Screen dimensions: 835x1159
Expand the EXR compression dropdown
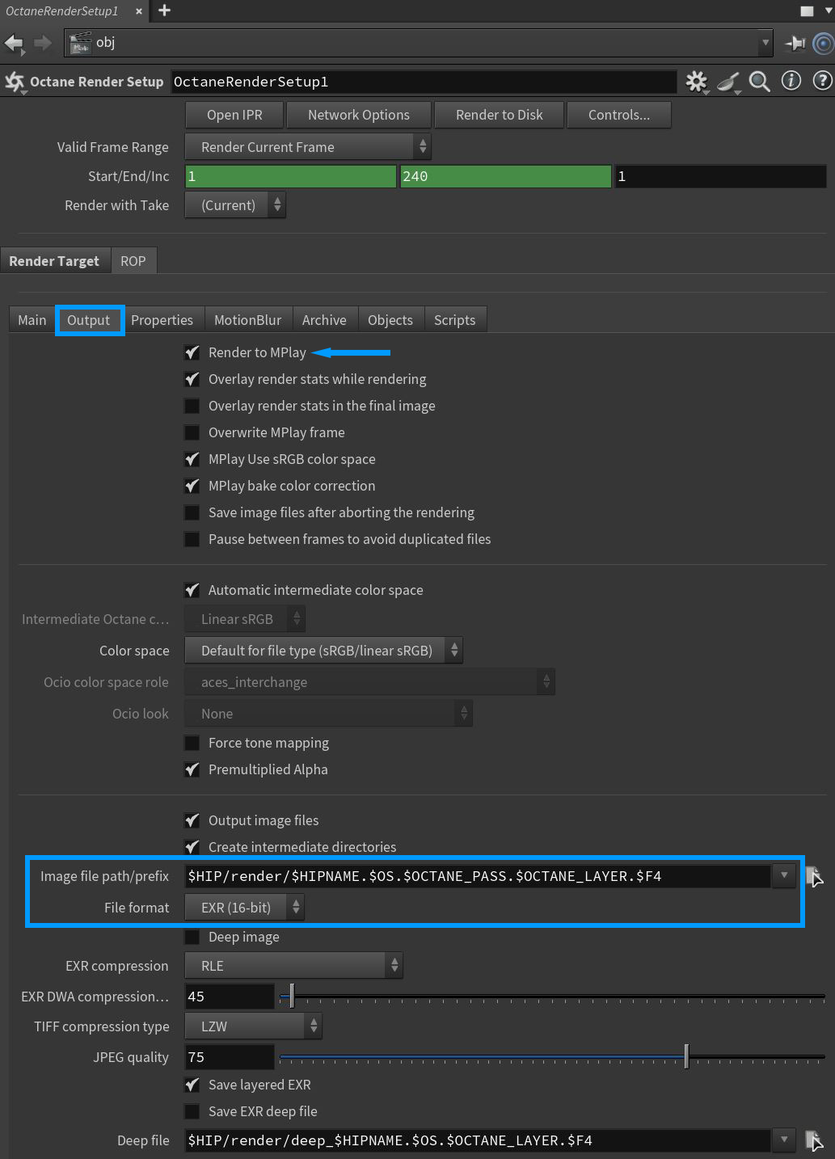293,966
